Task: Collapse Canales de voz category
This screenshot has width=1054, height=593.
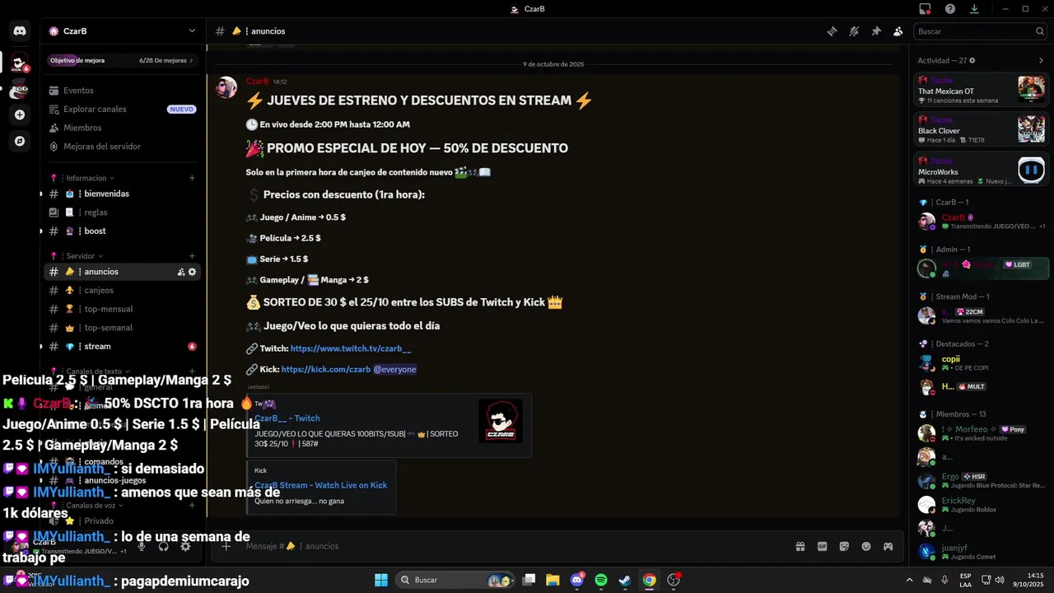Action: pyautogui.click(x=91, y=505)
